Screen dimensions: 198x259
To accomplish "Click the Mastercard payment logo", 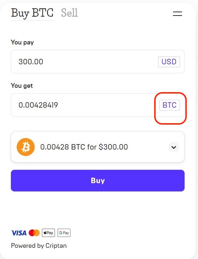I will (34, 233).
